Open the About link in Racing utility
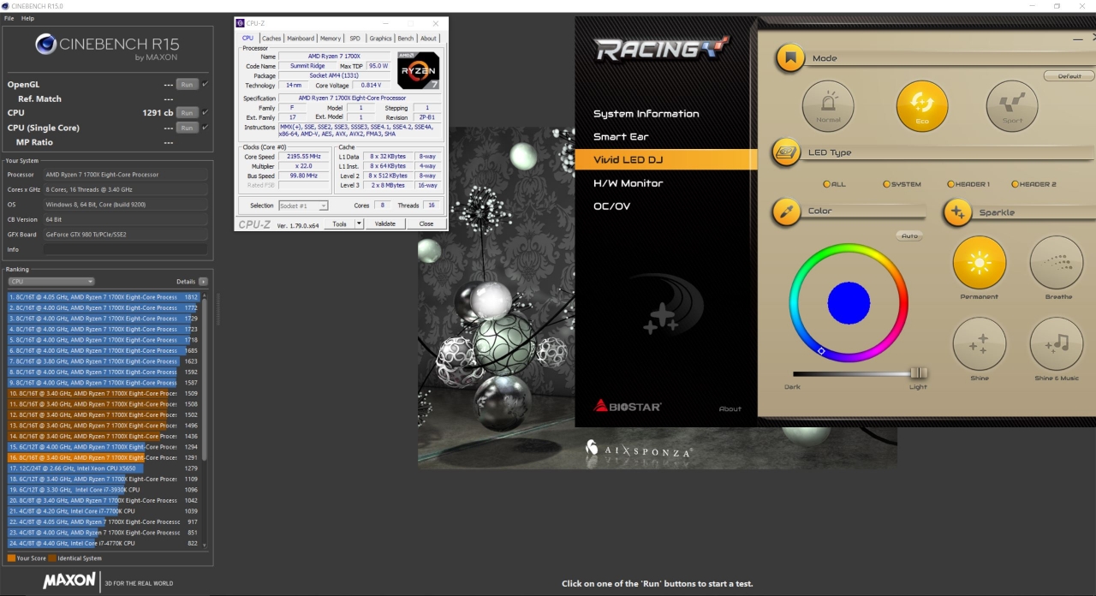The image size is (1096, 596). tap(730, 408)
